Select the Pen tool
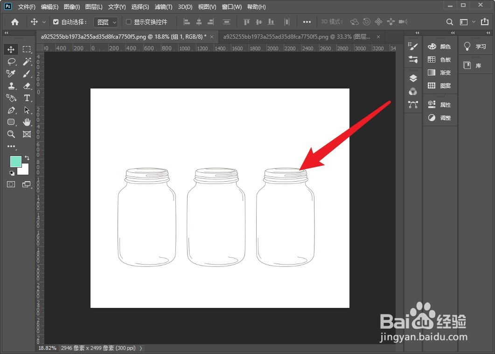This screenshot has width=495, height=354. tap(11, 110)
